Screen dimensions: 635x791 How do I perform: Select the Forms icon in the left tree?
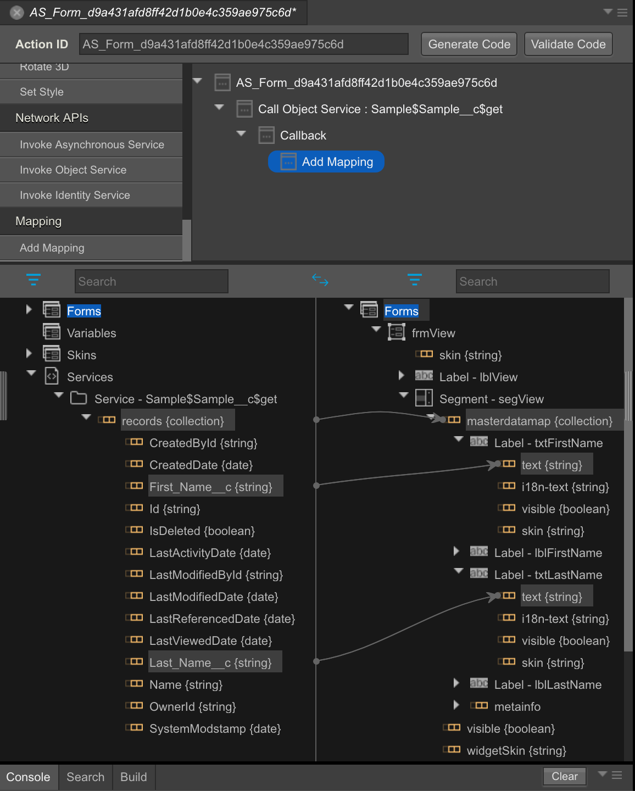(52, 310)
